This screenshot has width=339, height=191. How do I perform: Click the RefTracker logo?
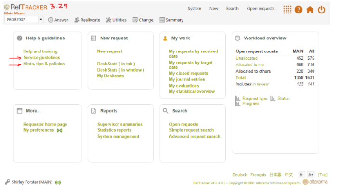(26, 7)
